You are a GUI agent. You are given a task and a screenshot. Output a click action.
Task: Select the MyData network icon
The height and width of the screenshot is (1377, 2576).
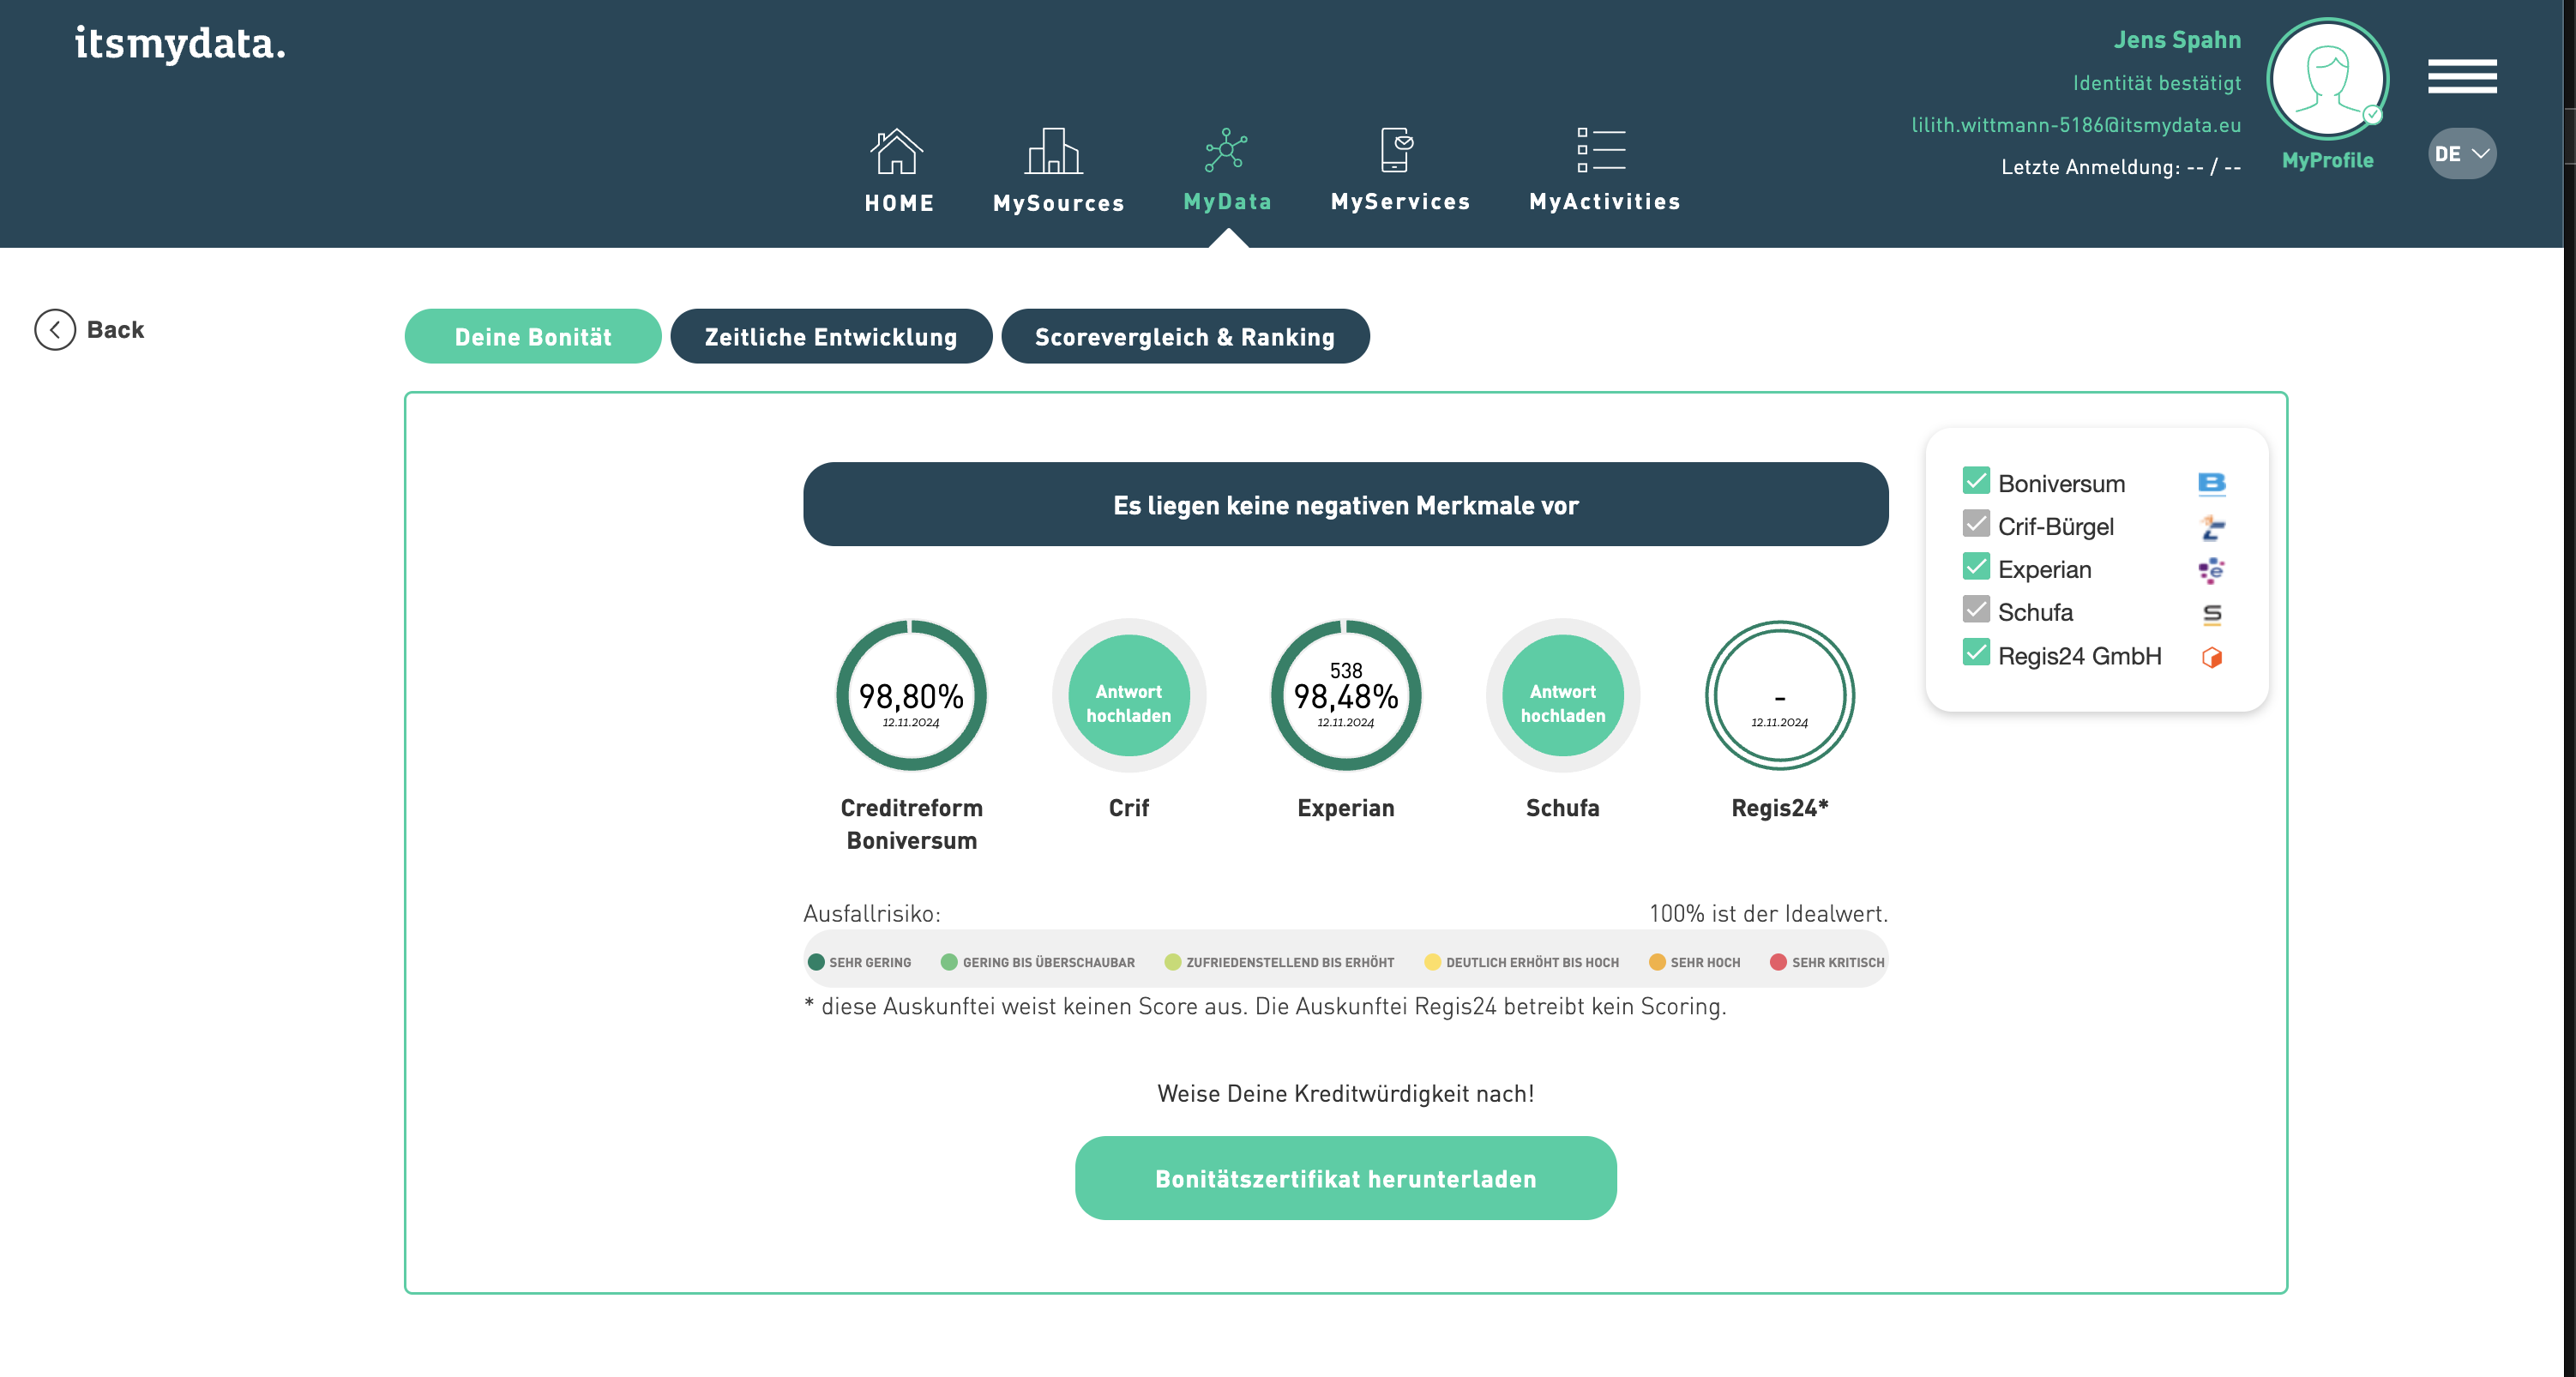(1226, 150)
